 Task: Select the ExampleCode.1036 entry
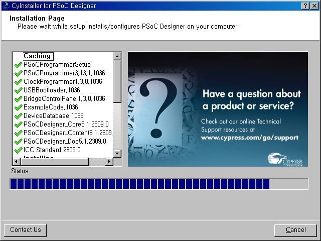coord(51,107)
